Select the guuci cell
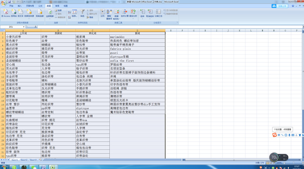304x169 pixels. pyautogui.click(x=137, y=53)
